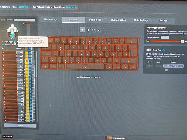Open the Last Input Priority behavior dropdown

point(173,66)
